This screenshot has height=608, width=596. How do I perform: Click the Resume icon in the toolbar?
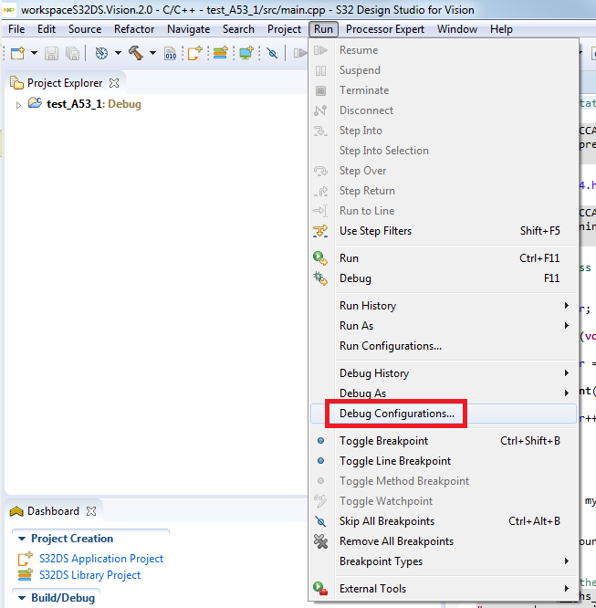[299, 53]
